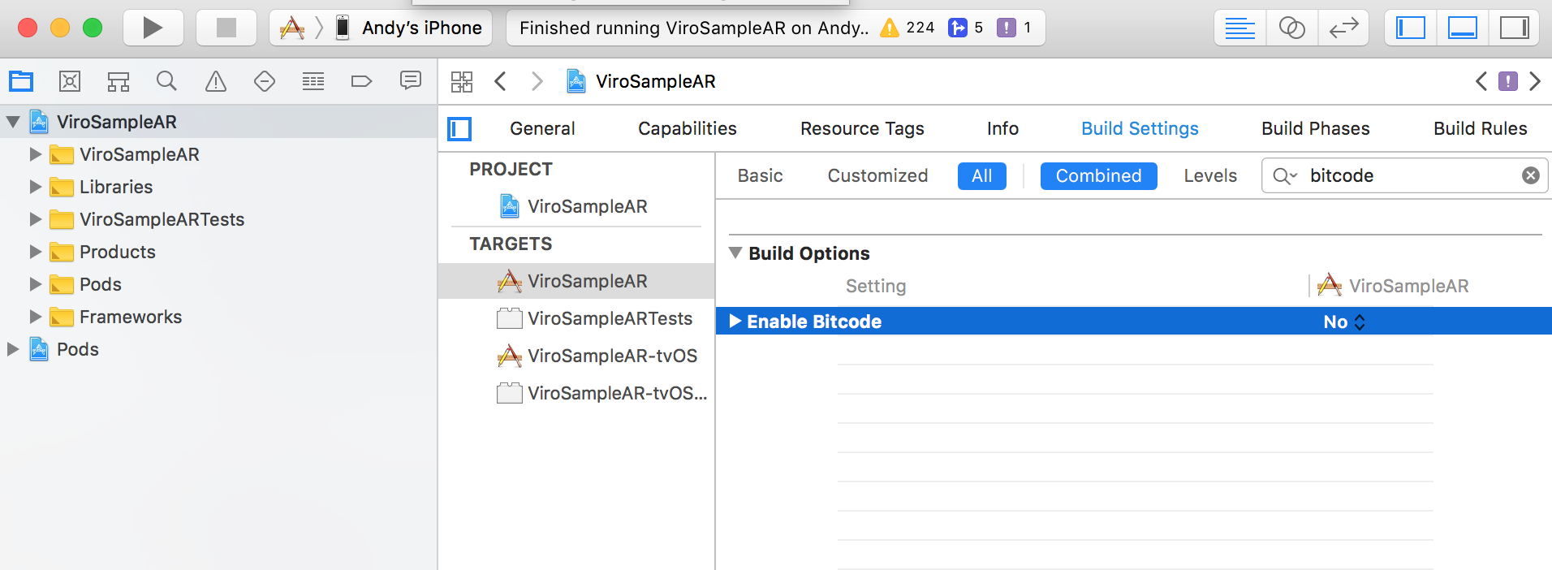Select the Libraries group
This screenshot has width=1552, height=570.
pos(116,187)
